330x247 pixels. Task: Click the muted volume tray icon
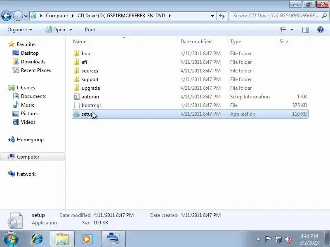(x=288, y=239)
